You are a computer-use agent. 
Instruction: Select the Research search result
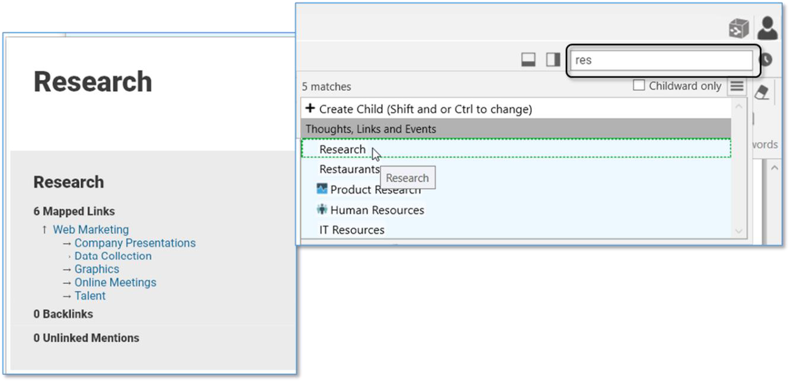tap(343, 149)
